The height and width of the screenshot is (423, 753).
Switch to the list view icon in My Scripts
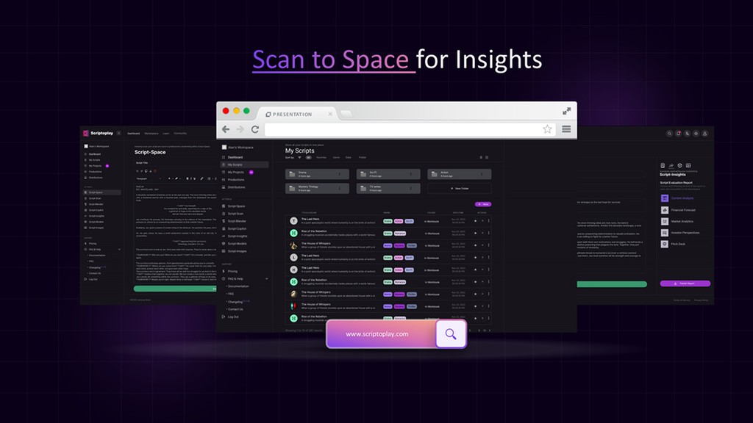[x=481, y=157]
